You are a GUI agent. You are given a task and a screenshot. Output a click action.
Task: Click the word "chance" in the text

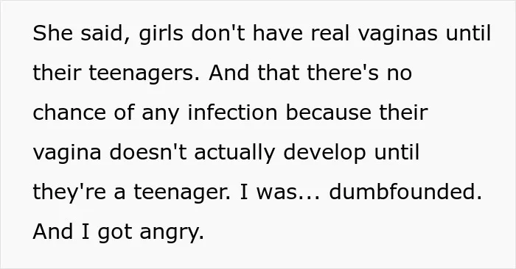coord(69,112)
